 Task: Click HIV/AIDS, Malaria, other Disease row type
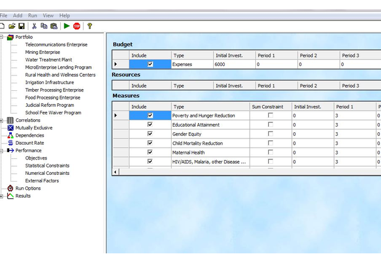(211, 162)
